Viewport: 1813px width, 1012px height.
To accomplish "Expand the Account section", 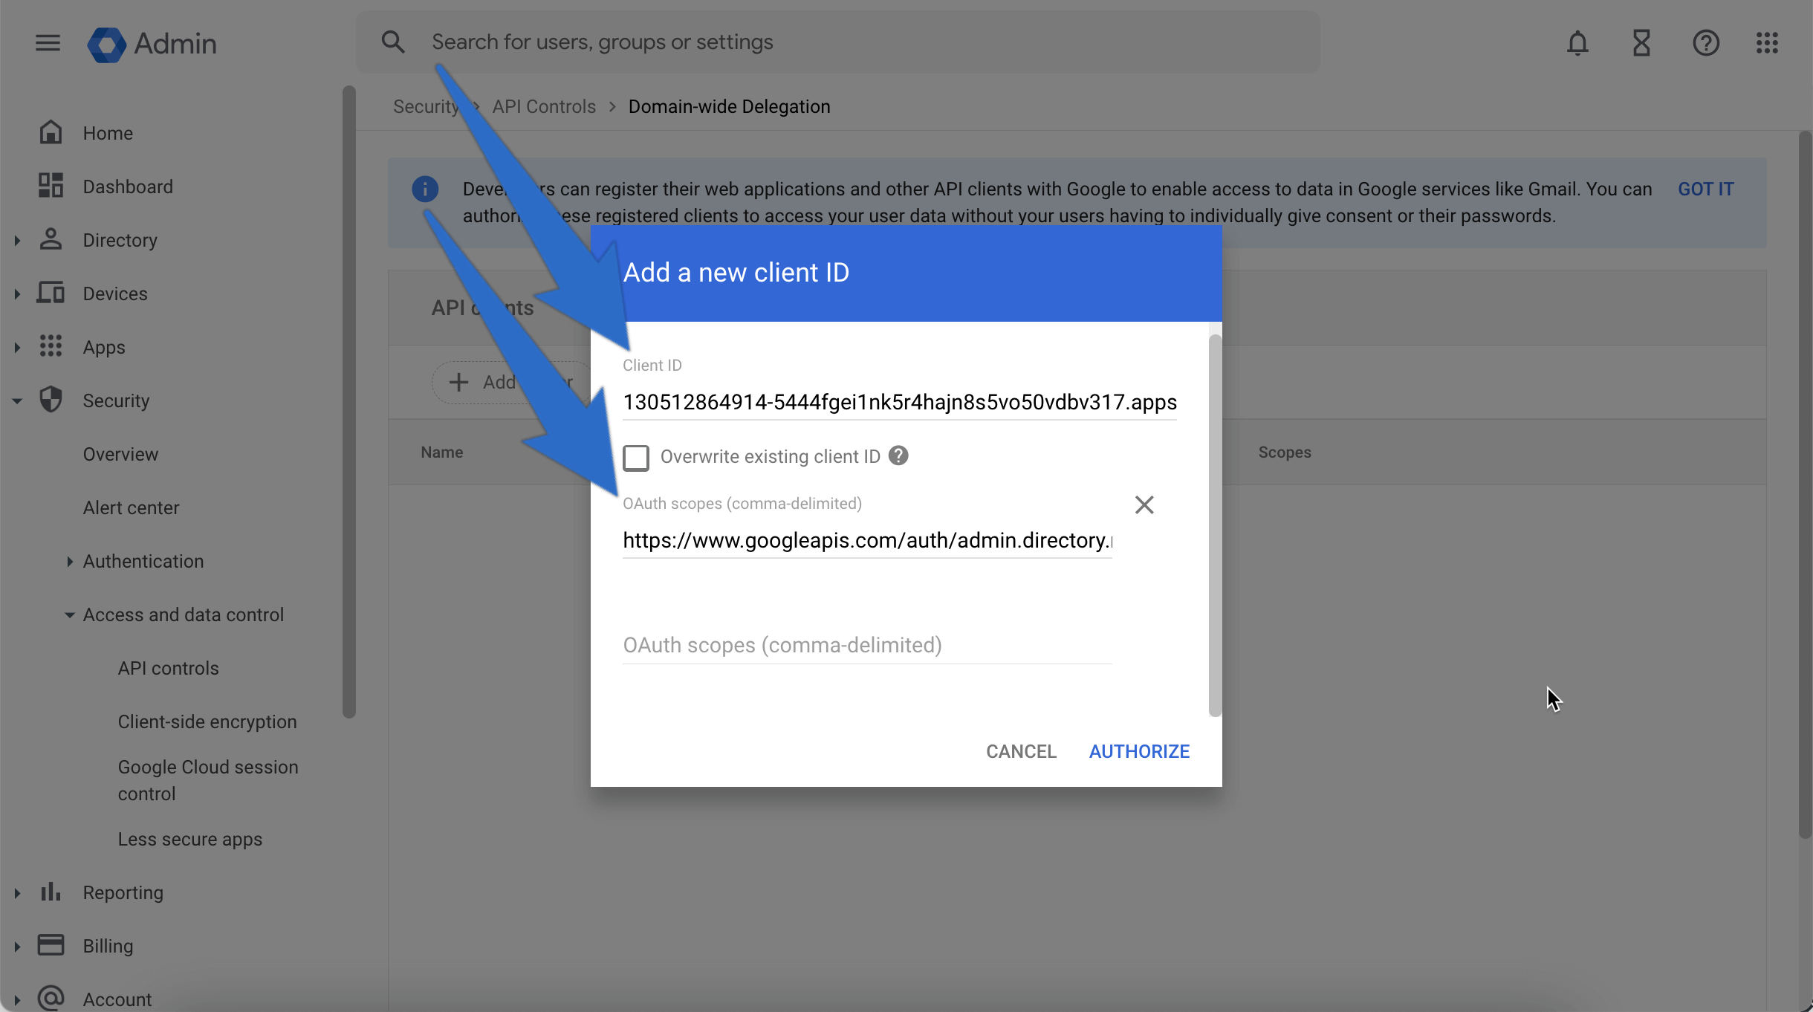I will (x=17, y=999).
